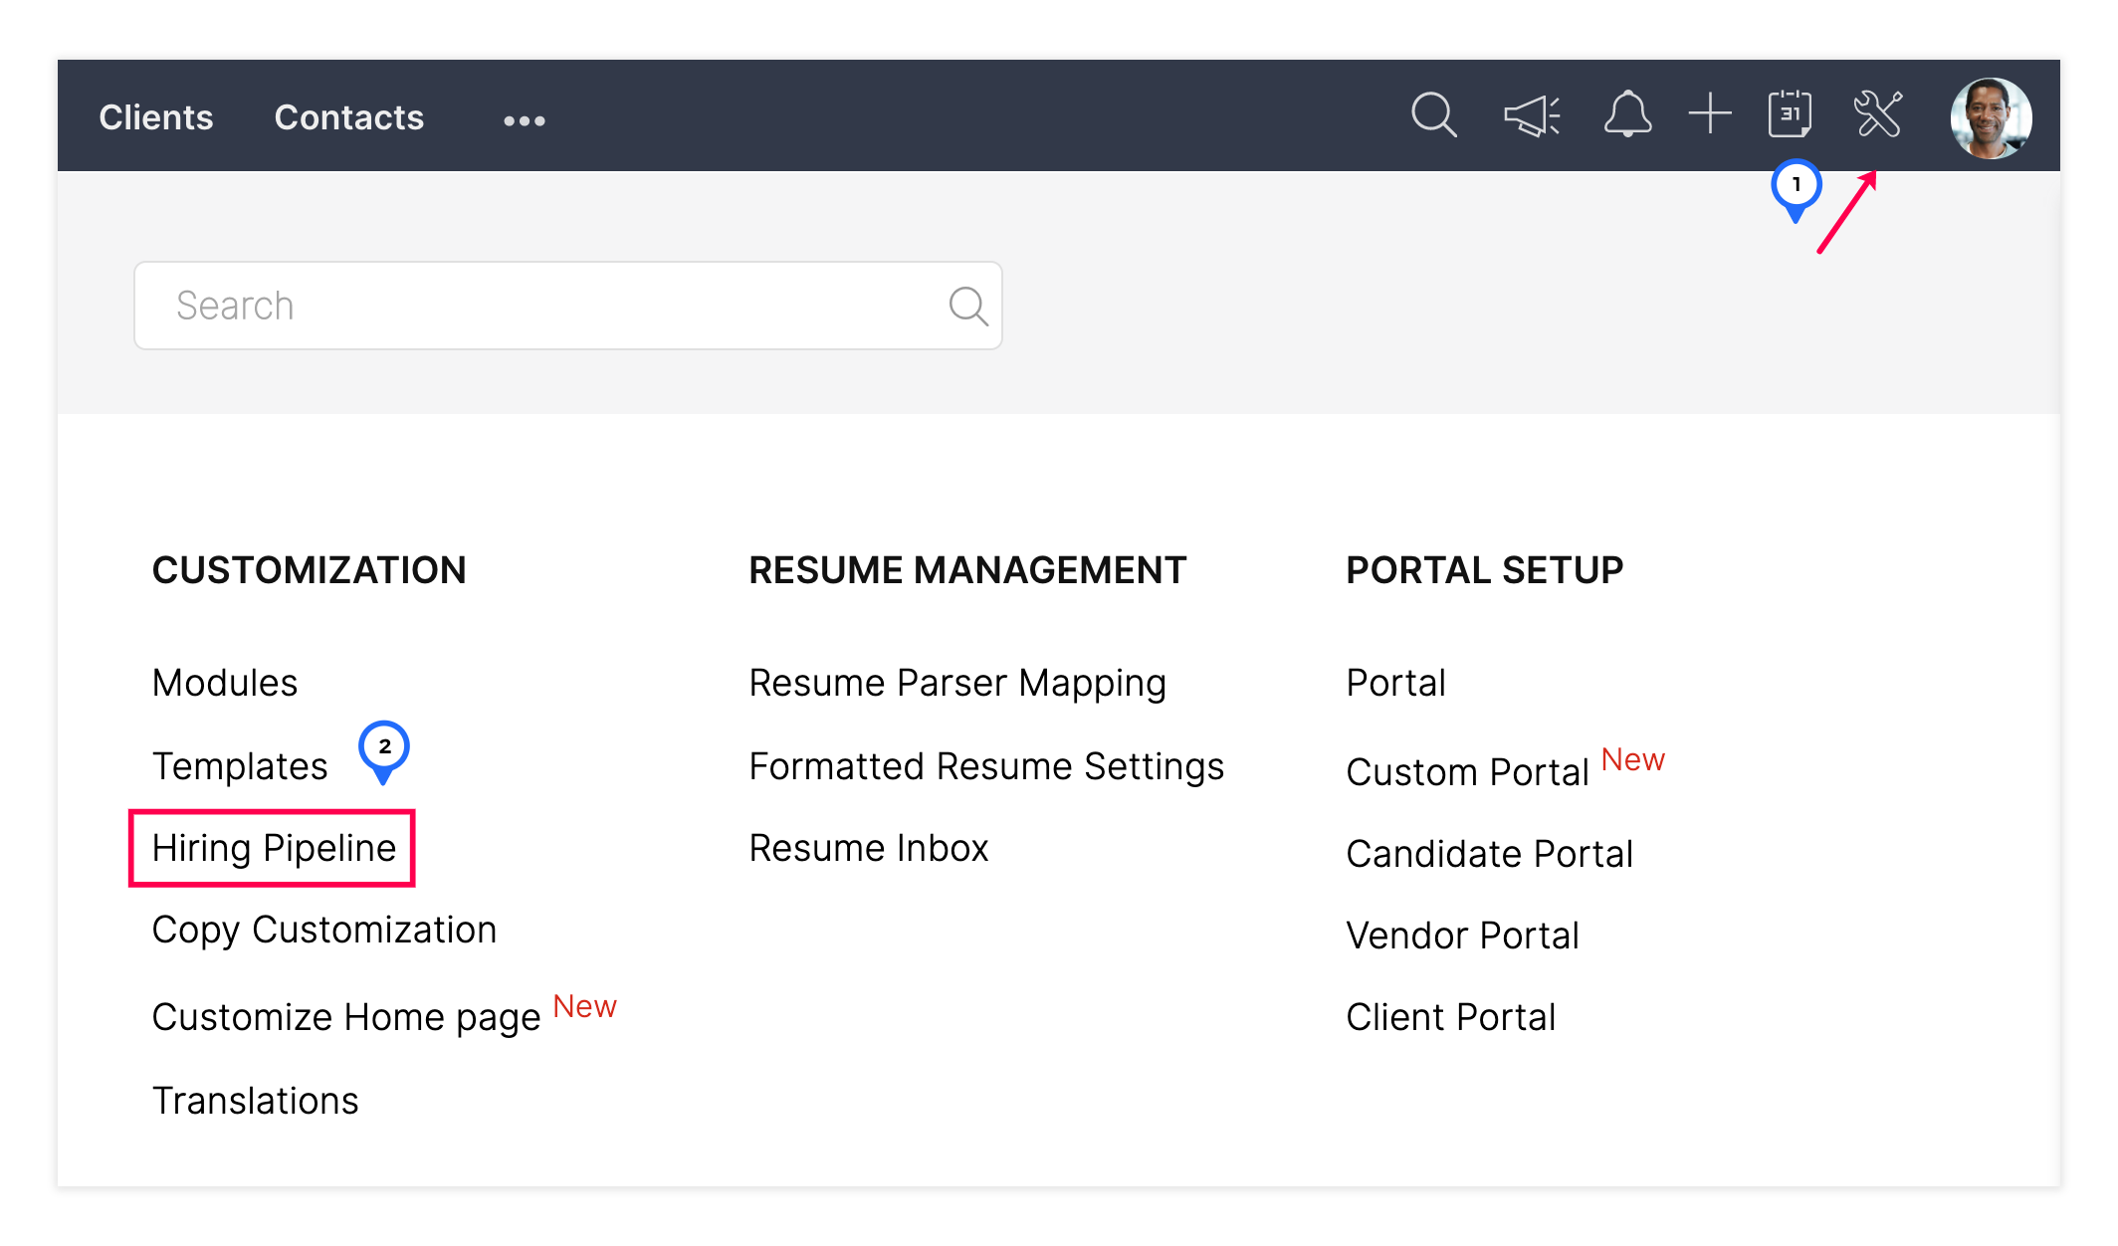Expand the three-dots more modules menu

pos(524,120)
